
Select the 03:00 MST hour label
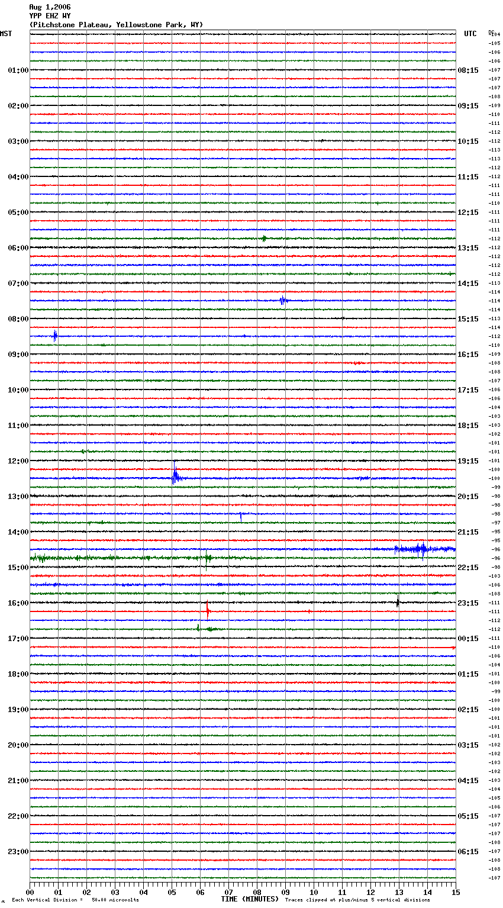coord(18,141)
